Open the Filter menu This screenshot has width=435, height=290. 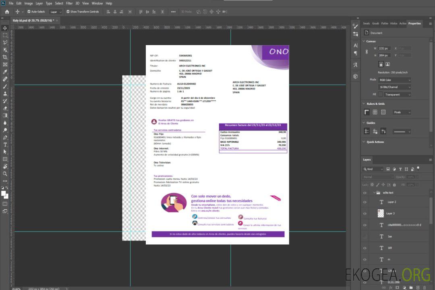click(69, 3)
